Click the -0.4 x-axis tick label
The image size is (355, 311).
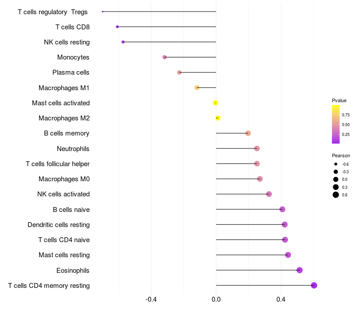(x=151, y=299)
